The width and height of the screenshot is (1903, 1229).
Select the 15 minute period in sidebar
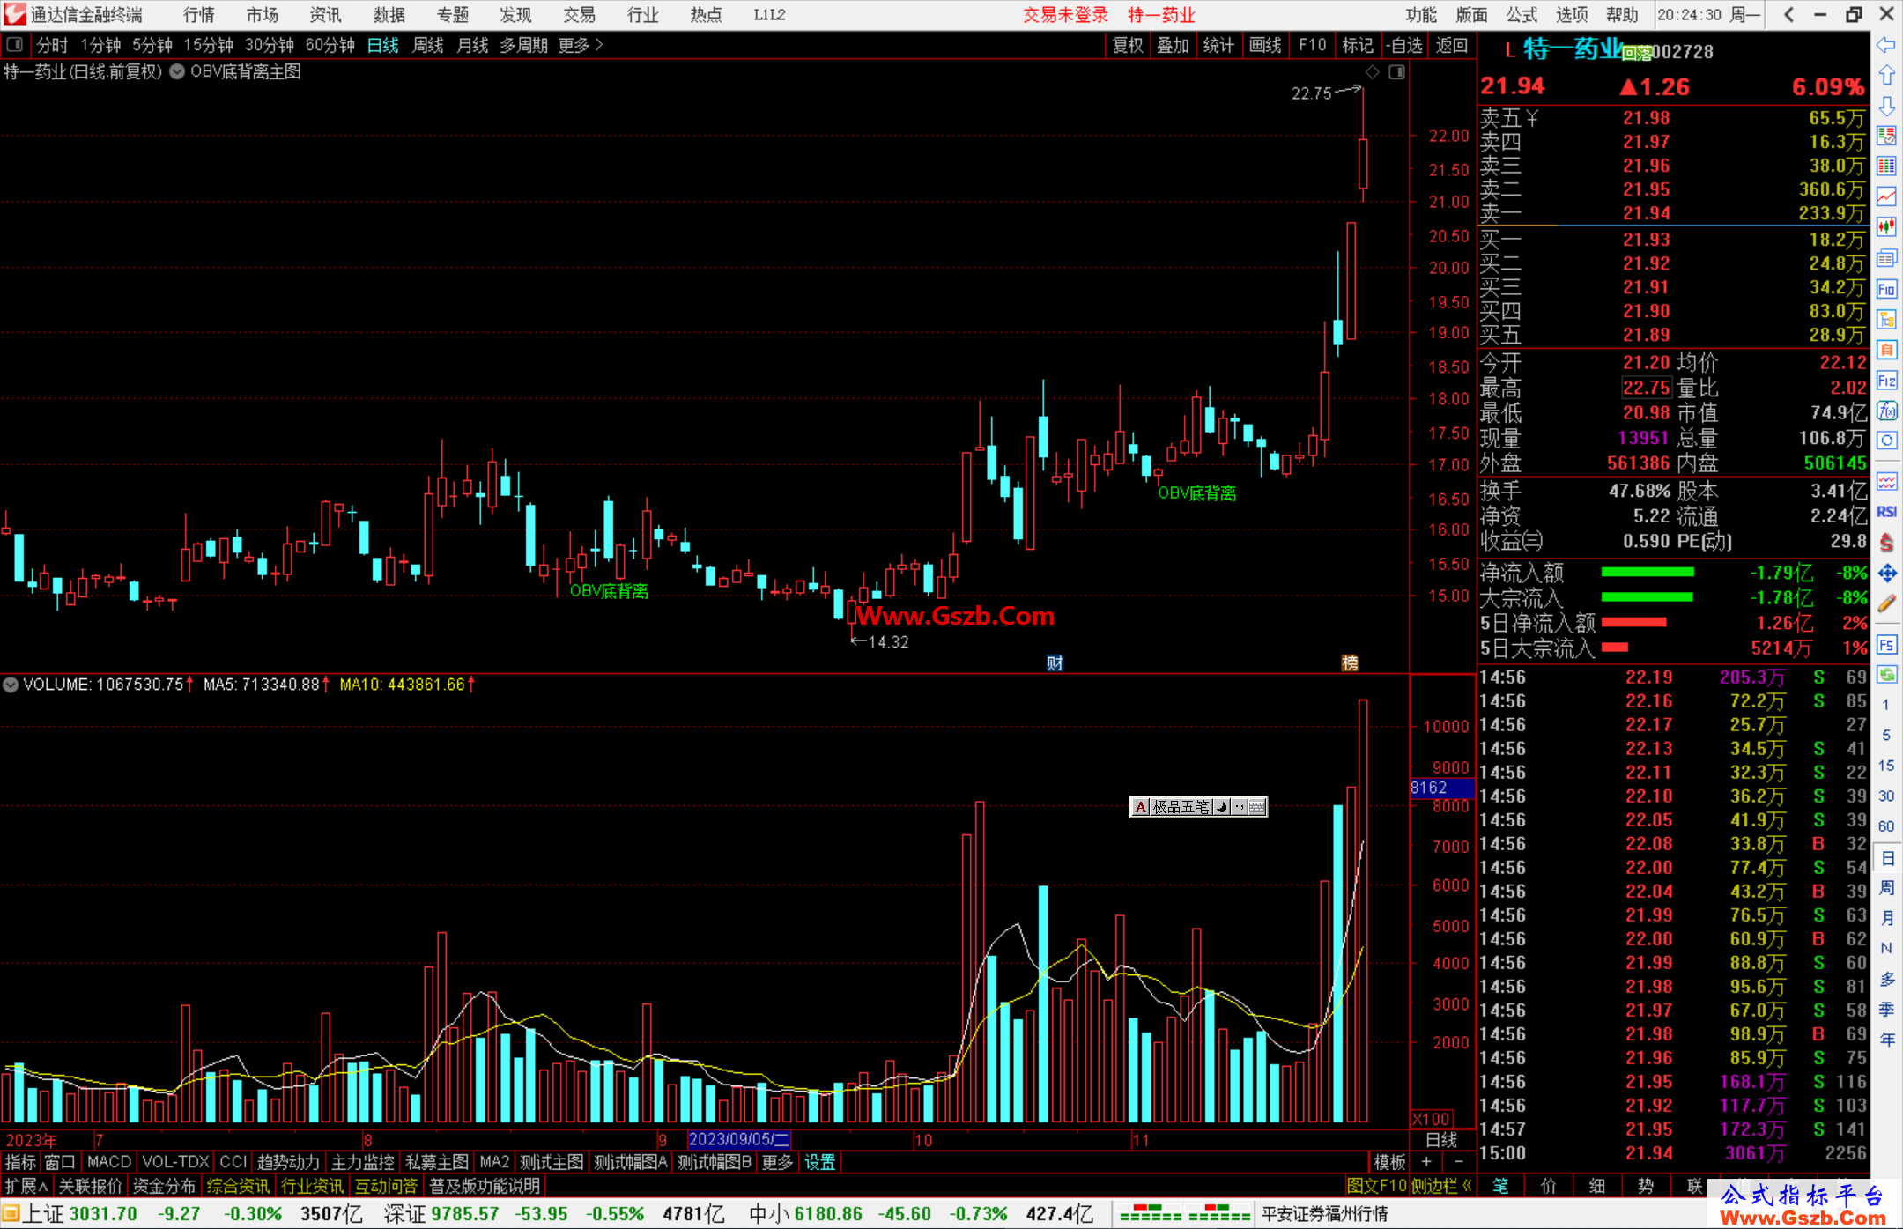[x=1886, y=766]
